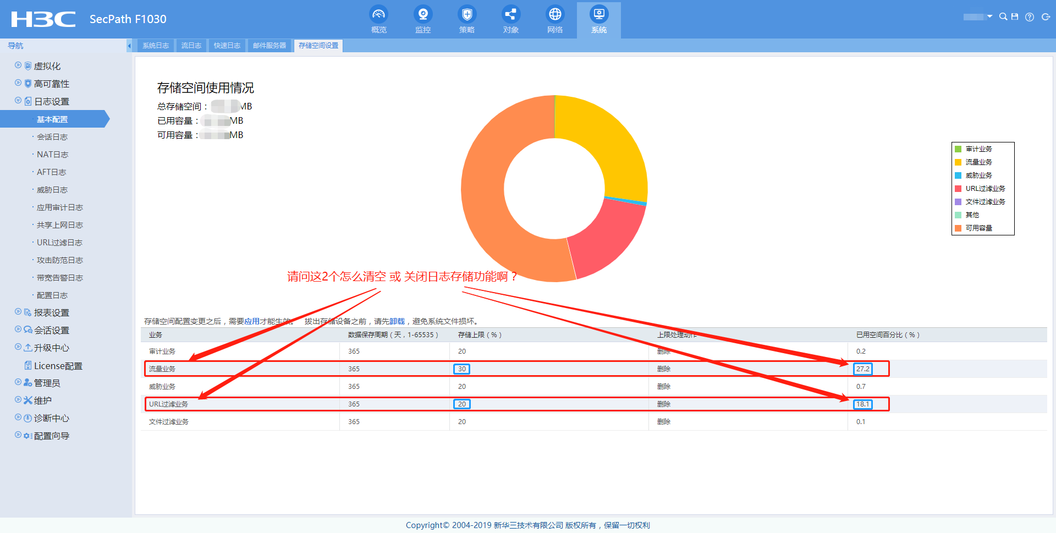Click the 流量业务 yellow legend swatch
The height and width of the screenshot is (533, 1056).
coord(958,162)
